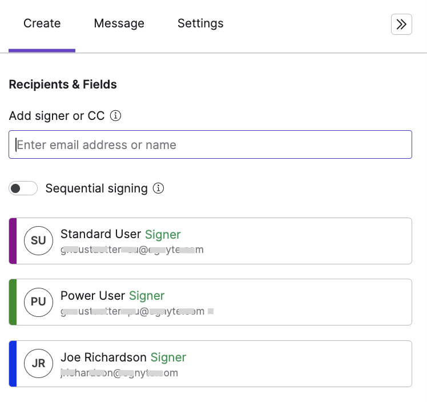Switch to the Create tab
This screenshot has height=402, width=427.
pos(42,23)
